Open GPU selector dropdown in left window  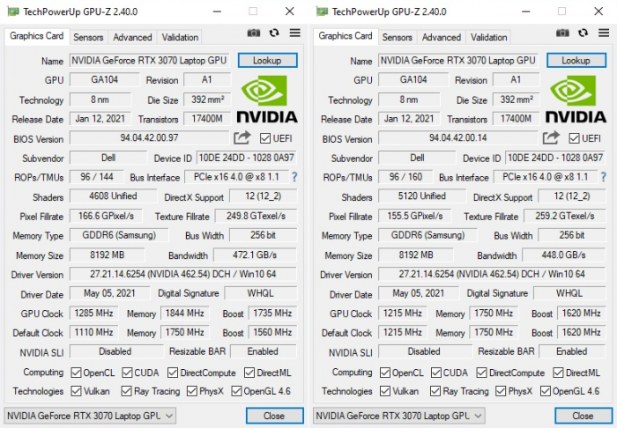(90, 416)
